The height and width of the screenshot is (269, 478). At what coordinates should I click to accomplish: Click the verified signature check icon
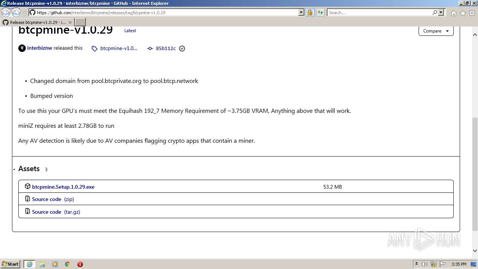tap(182, 49)
